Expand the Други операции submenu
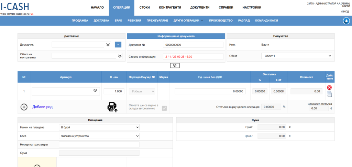 coord(188,21)
